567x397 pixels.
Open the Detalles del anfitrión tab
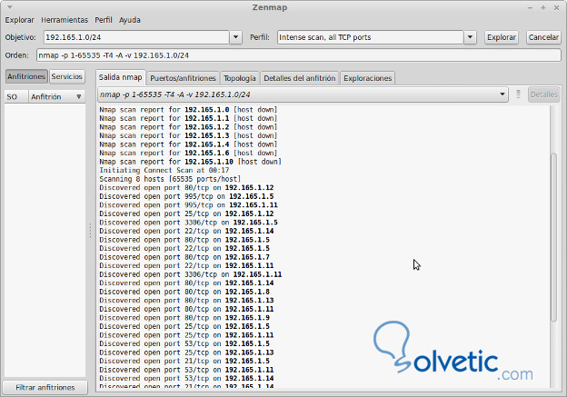point(300,78)
